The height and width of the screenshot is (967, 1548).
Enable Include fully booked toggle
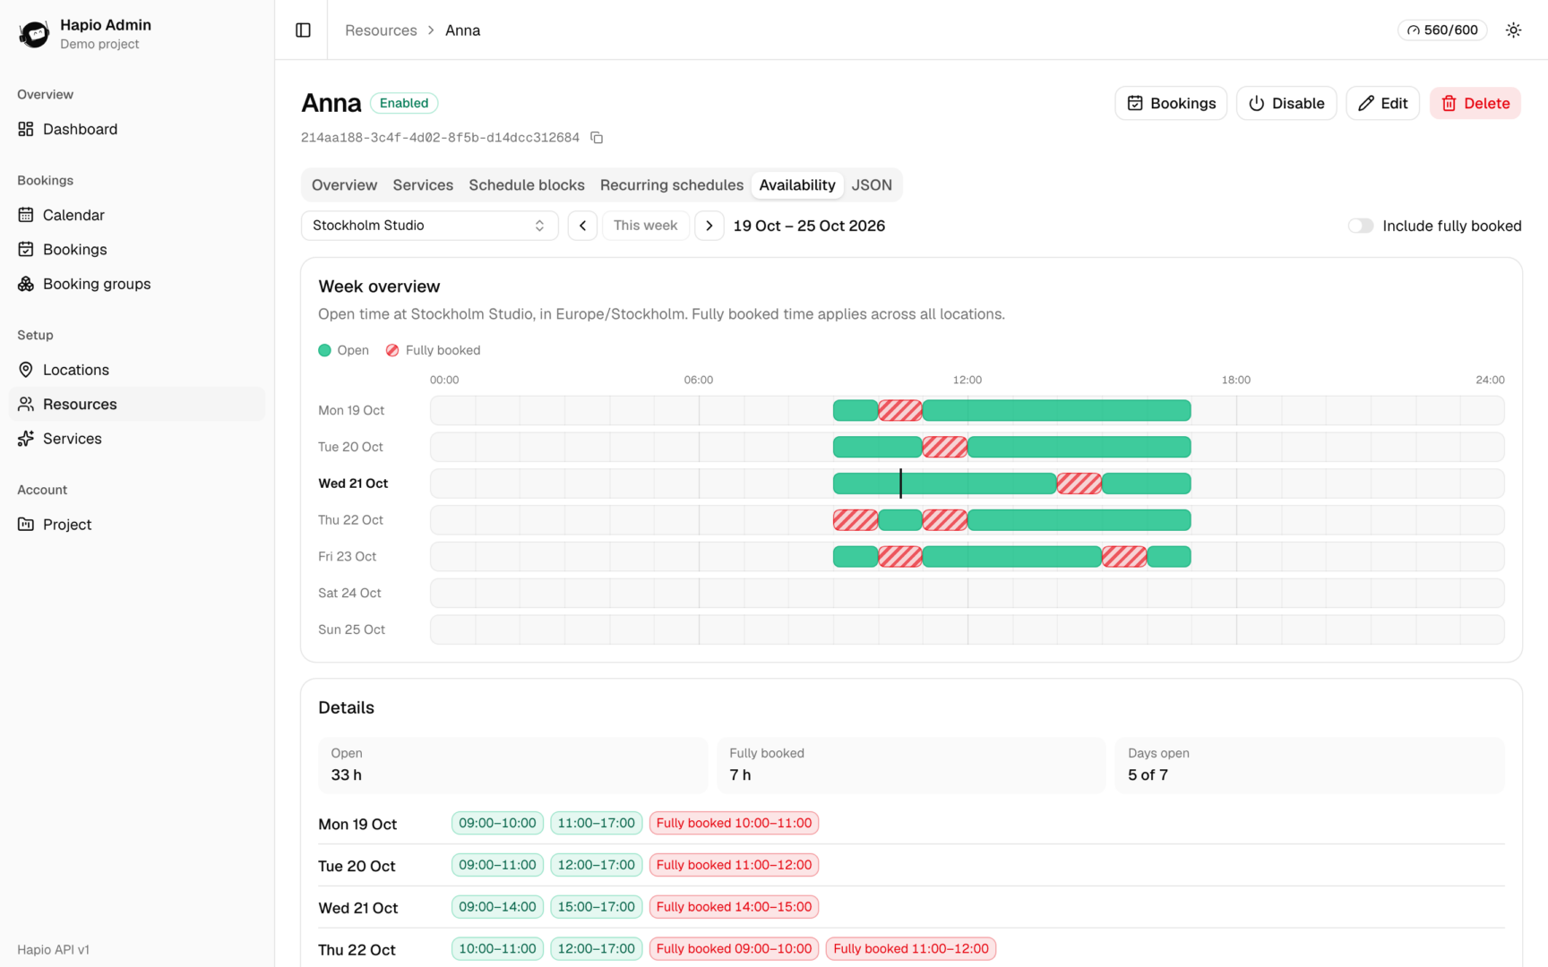tap(1360, 226)
